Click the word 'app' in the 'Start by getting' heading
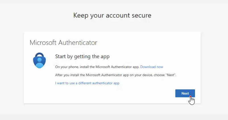 [x=105, y=57]
